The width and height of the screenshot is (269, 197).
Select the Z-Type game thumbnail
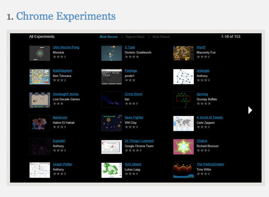coord(112,53)
